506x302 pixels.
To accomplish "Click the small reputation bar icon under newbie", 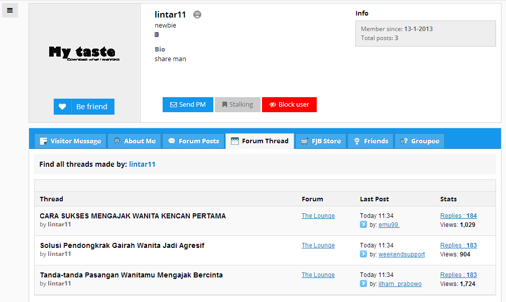I will [x=157, y=35].
